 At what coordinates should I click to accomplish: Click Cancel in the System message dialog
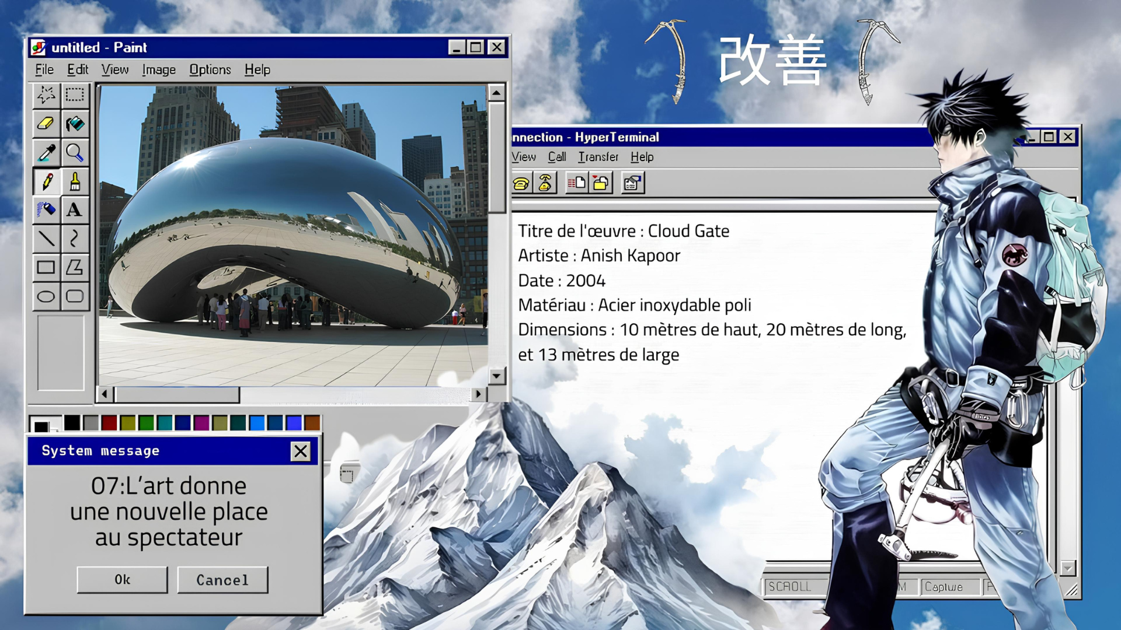tap(222, 580)
